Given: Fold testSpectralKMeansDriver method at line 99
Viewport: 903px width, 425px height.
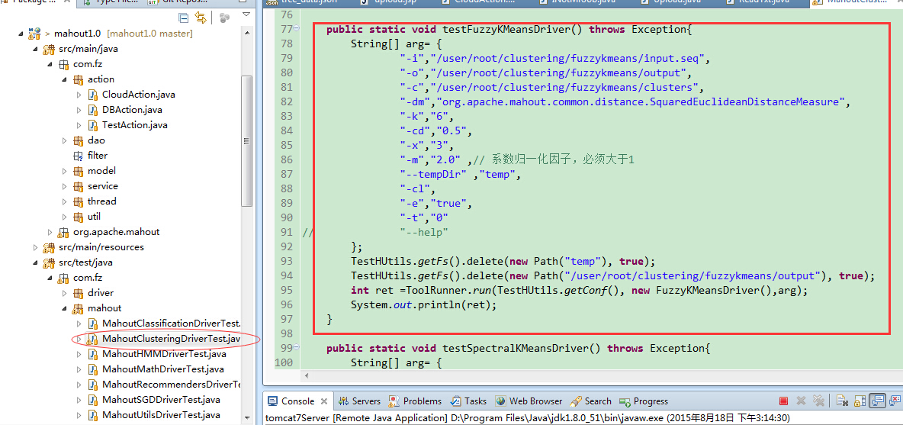Looking at the screenshot, I should click(297, 348).
